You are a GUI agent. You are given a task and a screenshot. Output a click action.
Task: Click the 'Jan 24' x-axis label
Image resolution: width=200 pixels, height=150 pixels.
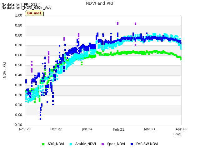coord(87,129)
